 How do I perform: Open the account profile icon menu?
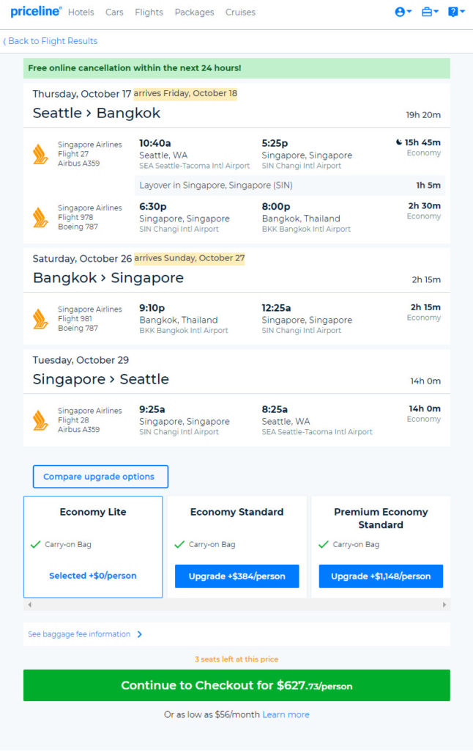coord(403,12)
